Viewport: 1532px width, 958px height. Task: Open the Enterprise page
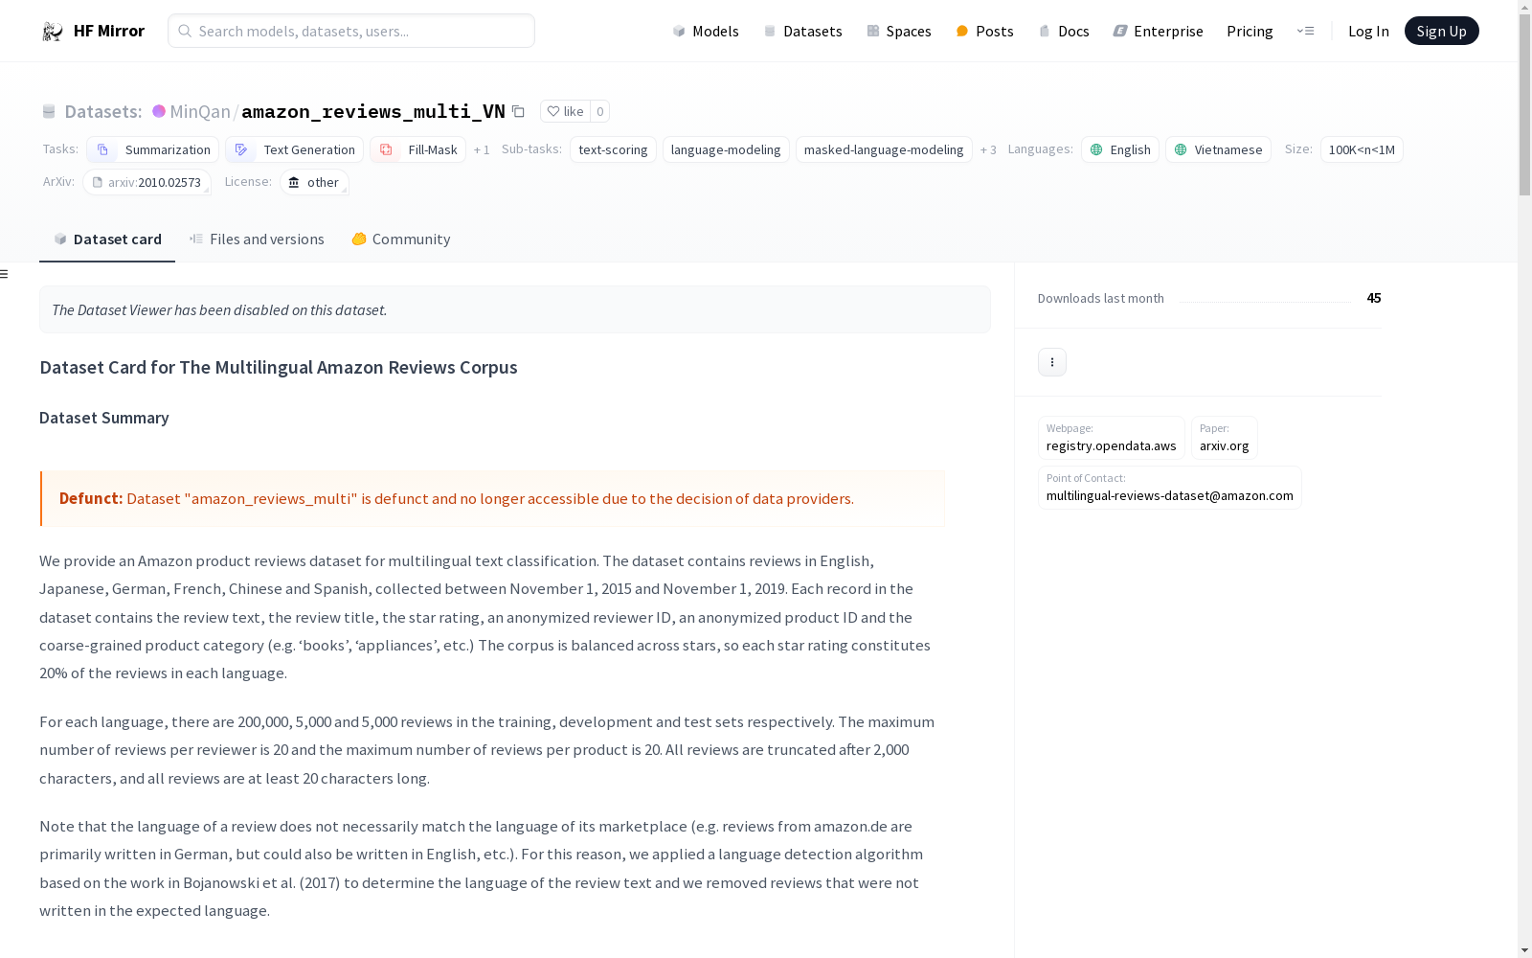pos(1158,31)
